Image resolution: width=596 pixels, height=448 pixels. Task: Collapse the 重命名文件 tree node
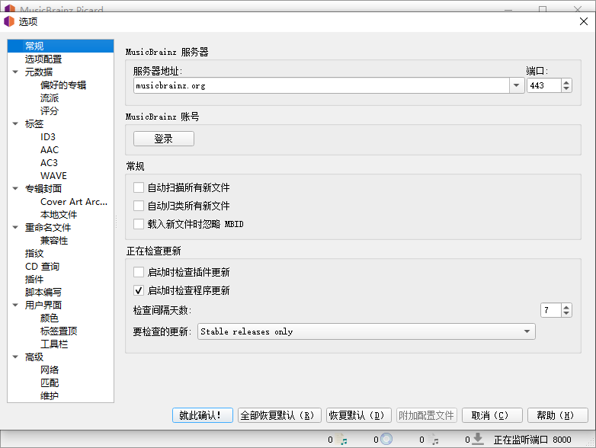(x=15, y=227)
